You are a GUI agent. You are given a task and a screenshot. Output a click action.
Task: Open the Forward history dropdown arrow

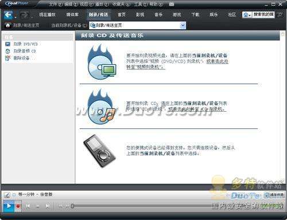(x=32, y=17)
